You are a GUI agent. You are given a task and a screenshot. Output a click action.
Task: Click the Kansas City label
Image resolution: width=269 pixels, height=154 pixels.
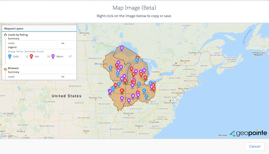click(x=95, y=98)
